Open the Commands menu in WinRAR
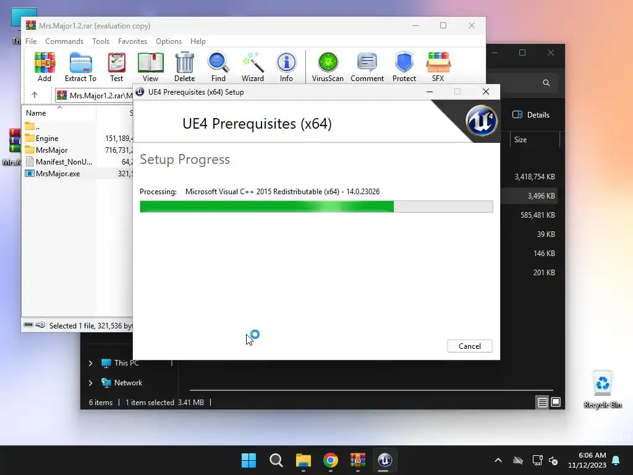The height and width of the screenshot is (475, 633). (x=64, y=41)
